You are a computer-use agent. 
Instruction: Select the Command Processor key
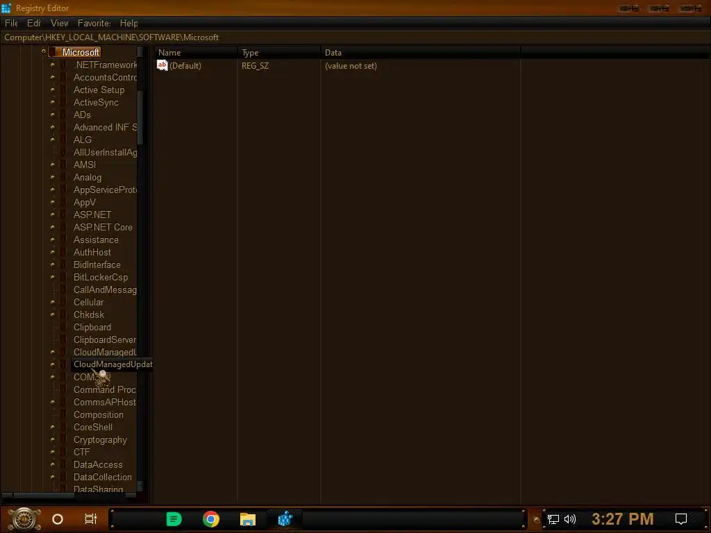point(105,390)
